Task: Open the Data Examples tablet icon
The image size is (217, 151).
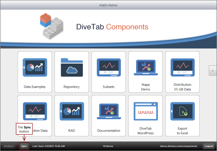Action: 35,67
